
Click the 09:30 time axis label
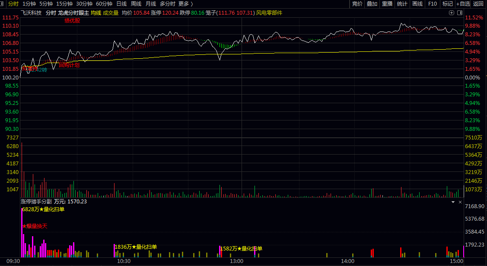pos(13,261)
